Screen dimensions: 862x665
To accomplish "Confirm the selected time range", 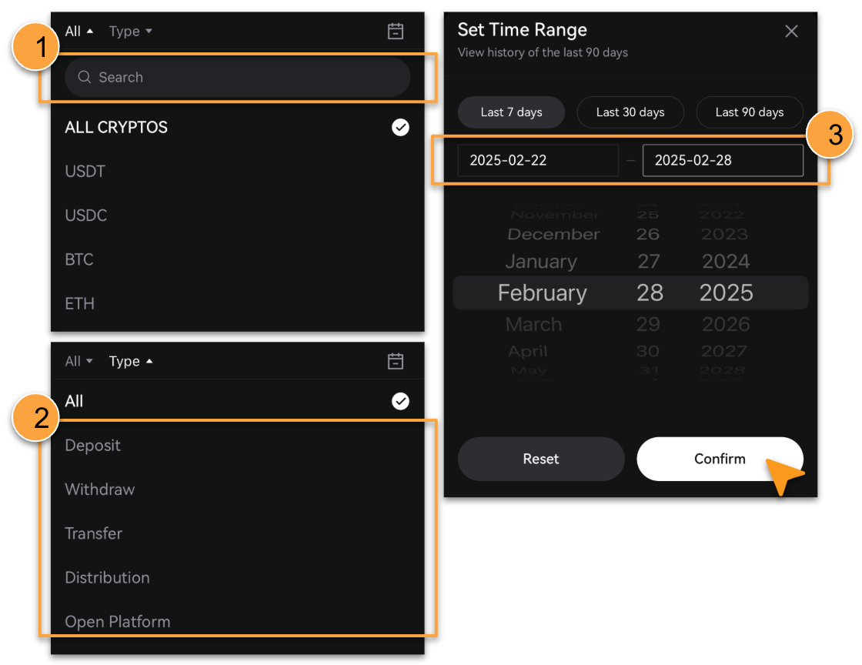I will 720,459.
